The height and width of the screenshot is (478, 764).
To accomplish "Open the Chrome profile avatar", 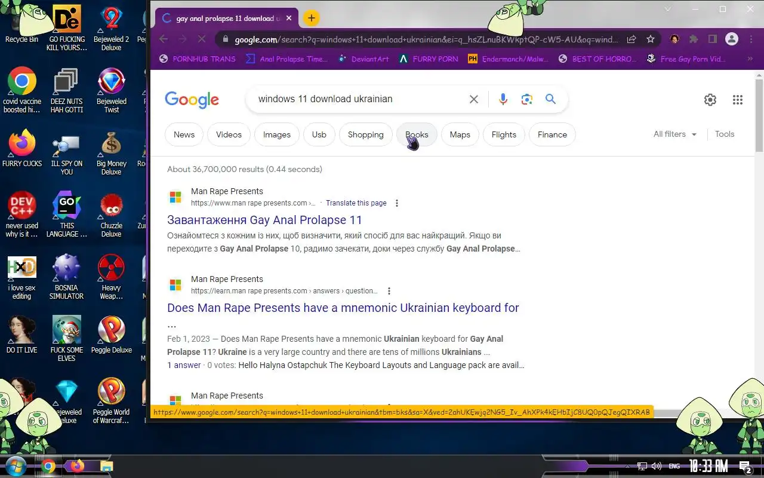I will tap(732, 39).
